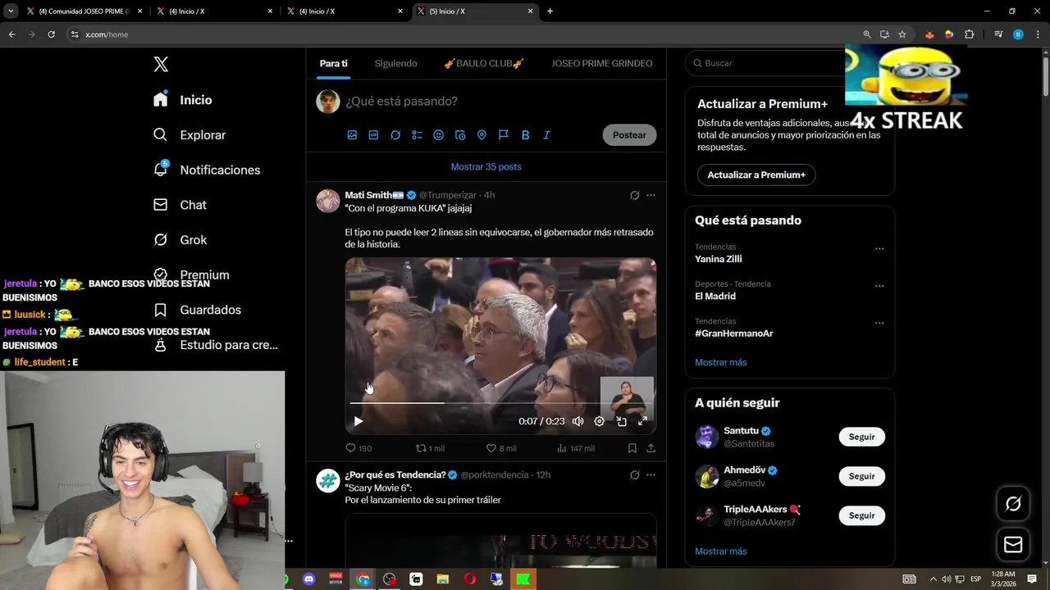Open Explorar in the sidebar
This screenshot has height=590, width=1050.
189,135
